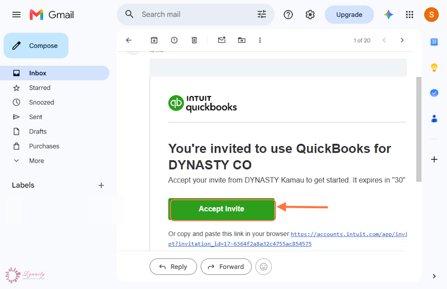Click the '1 of 20' counter
The width and height of the screenshot is (447, 289).
(362, 40)
